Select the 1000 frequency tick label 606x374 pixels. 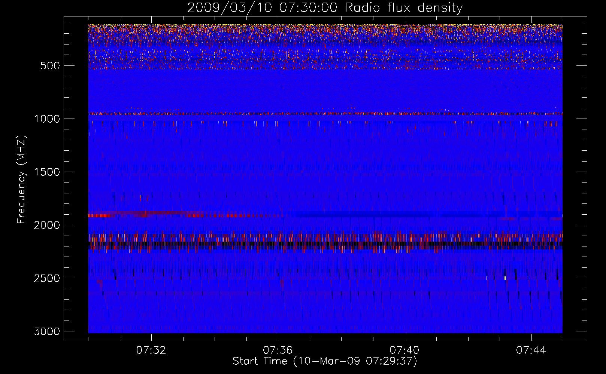47,119
